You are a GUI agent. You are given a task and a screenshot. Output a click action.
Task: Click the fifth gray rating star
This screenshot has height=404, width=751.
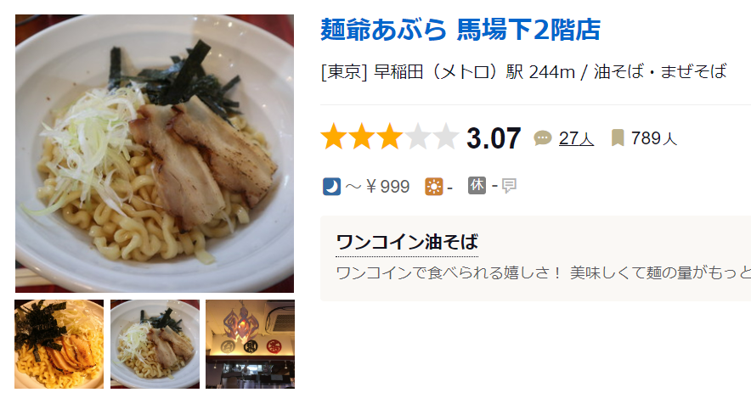click(x=445, y=137)
